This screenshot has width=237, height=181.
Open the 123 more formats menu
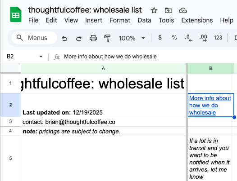(x=218, y=38)
